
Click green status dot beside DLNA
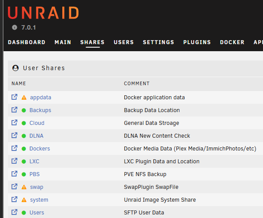(x=24, y=136)
